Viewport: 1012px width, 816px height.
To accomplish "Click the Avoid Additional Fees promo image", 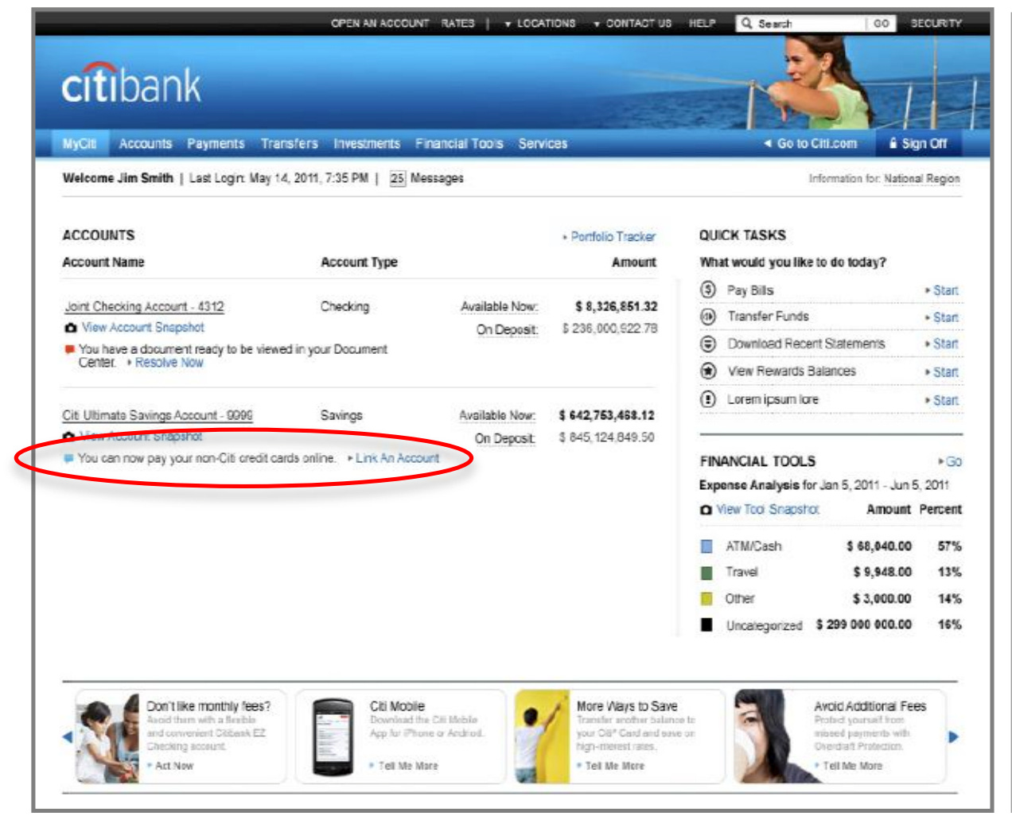I will (x=770, y=737).
